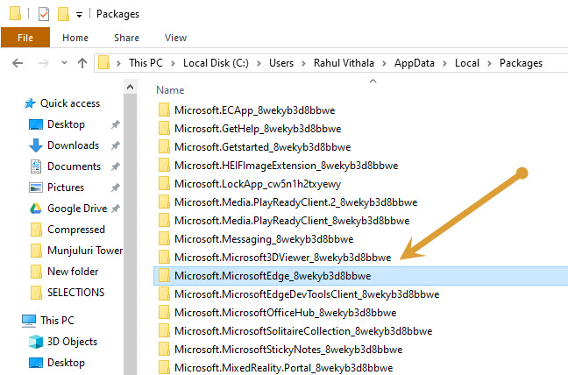This screenshot has width=568, height=375.
Task: Open the File menu
Action: coord(25,38)
